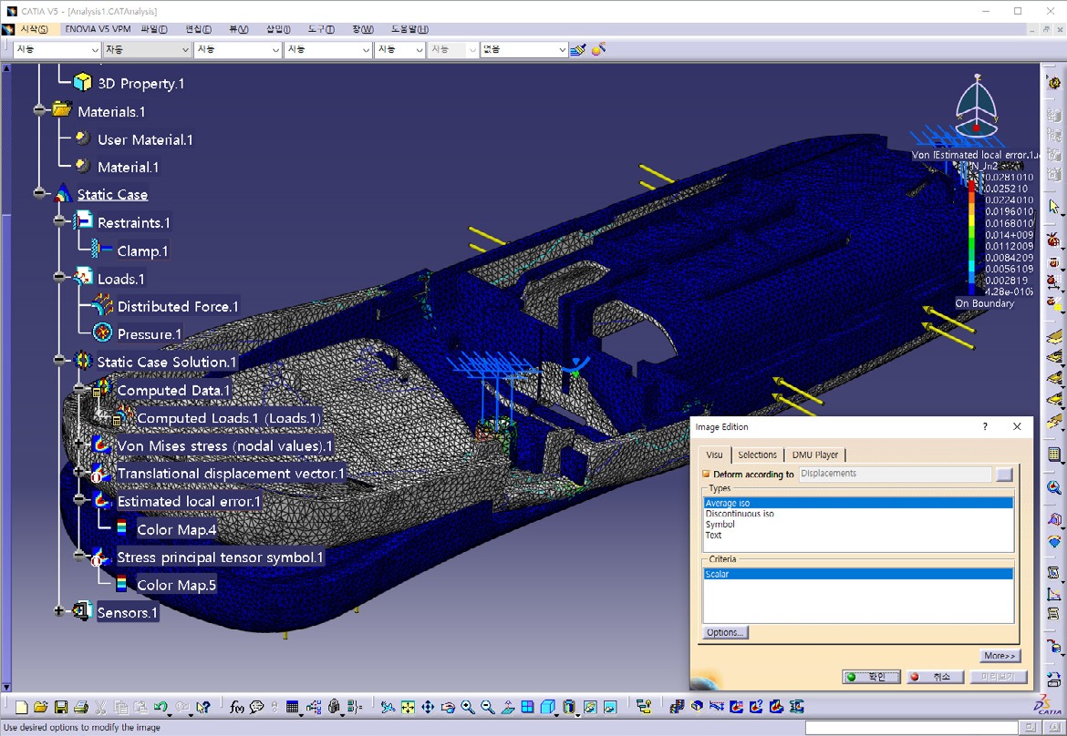Open the 파일 (File) menu
The height and width of the screenshot is (736, 1067).
tap(153, 29)
